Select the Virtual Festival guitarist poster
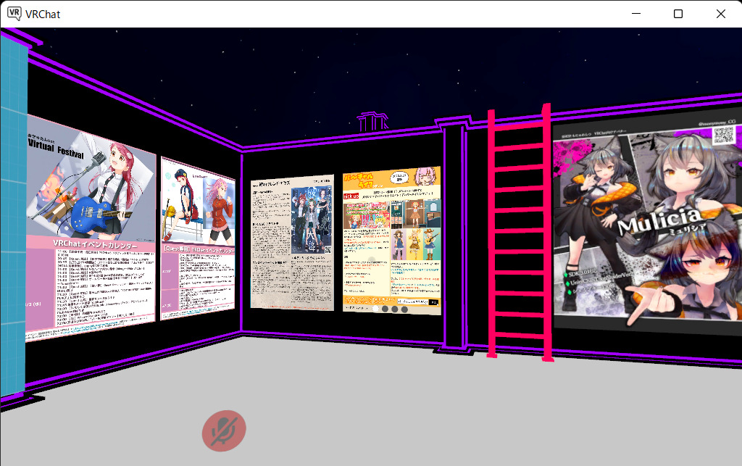742x466 pixels. 90,227
